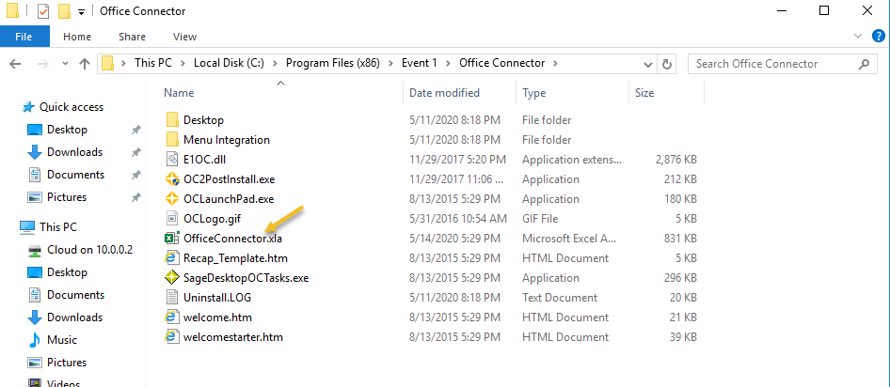
Task: Click the Quick access star icon
Action: click(x=28, y=107)
